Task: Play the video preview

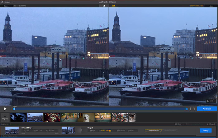Action: coord(5,109)
